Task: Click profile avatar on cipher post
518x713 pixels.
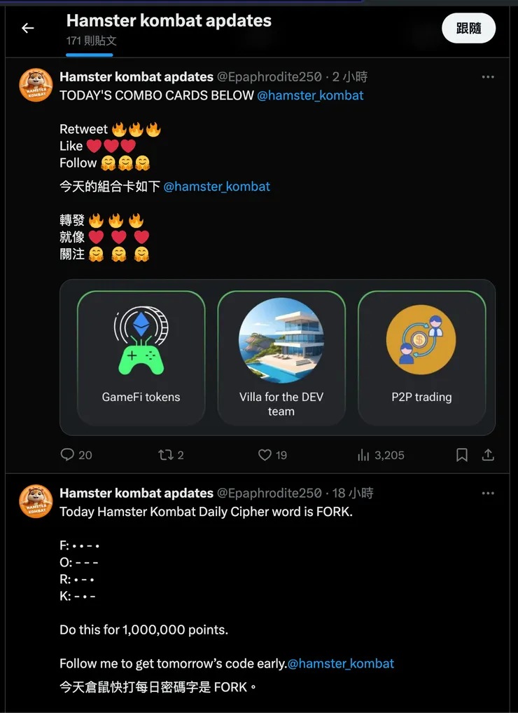Action: click(x=36, y=502)
